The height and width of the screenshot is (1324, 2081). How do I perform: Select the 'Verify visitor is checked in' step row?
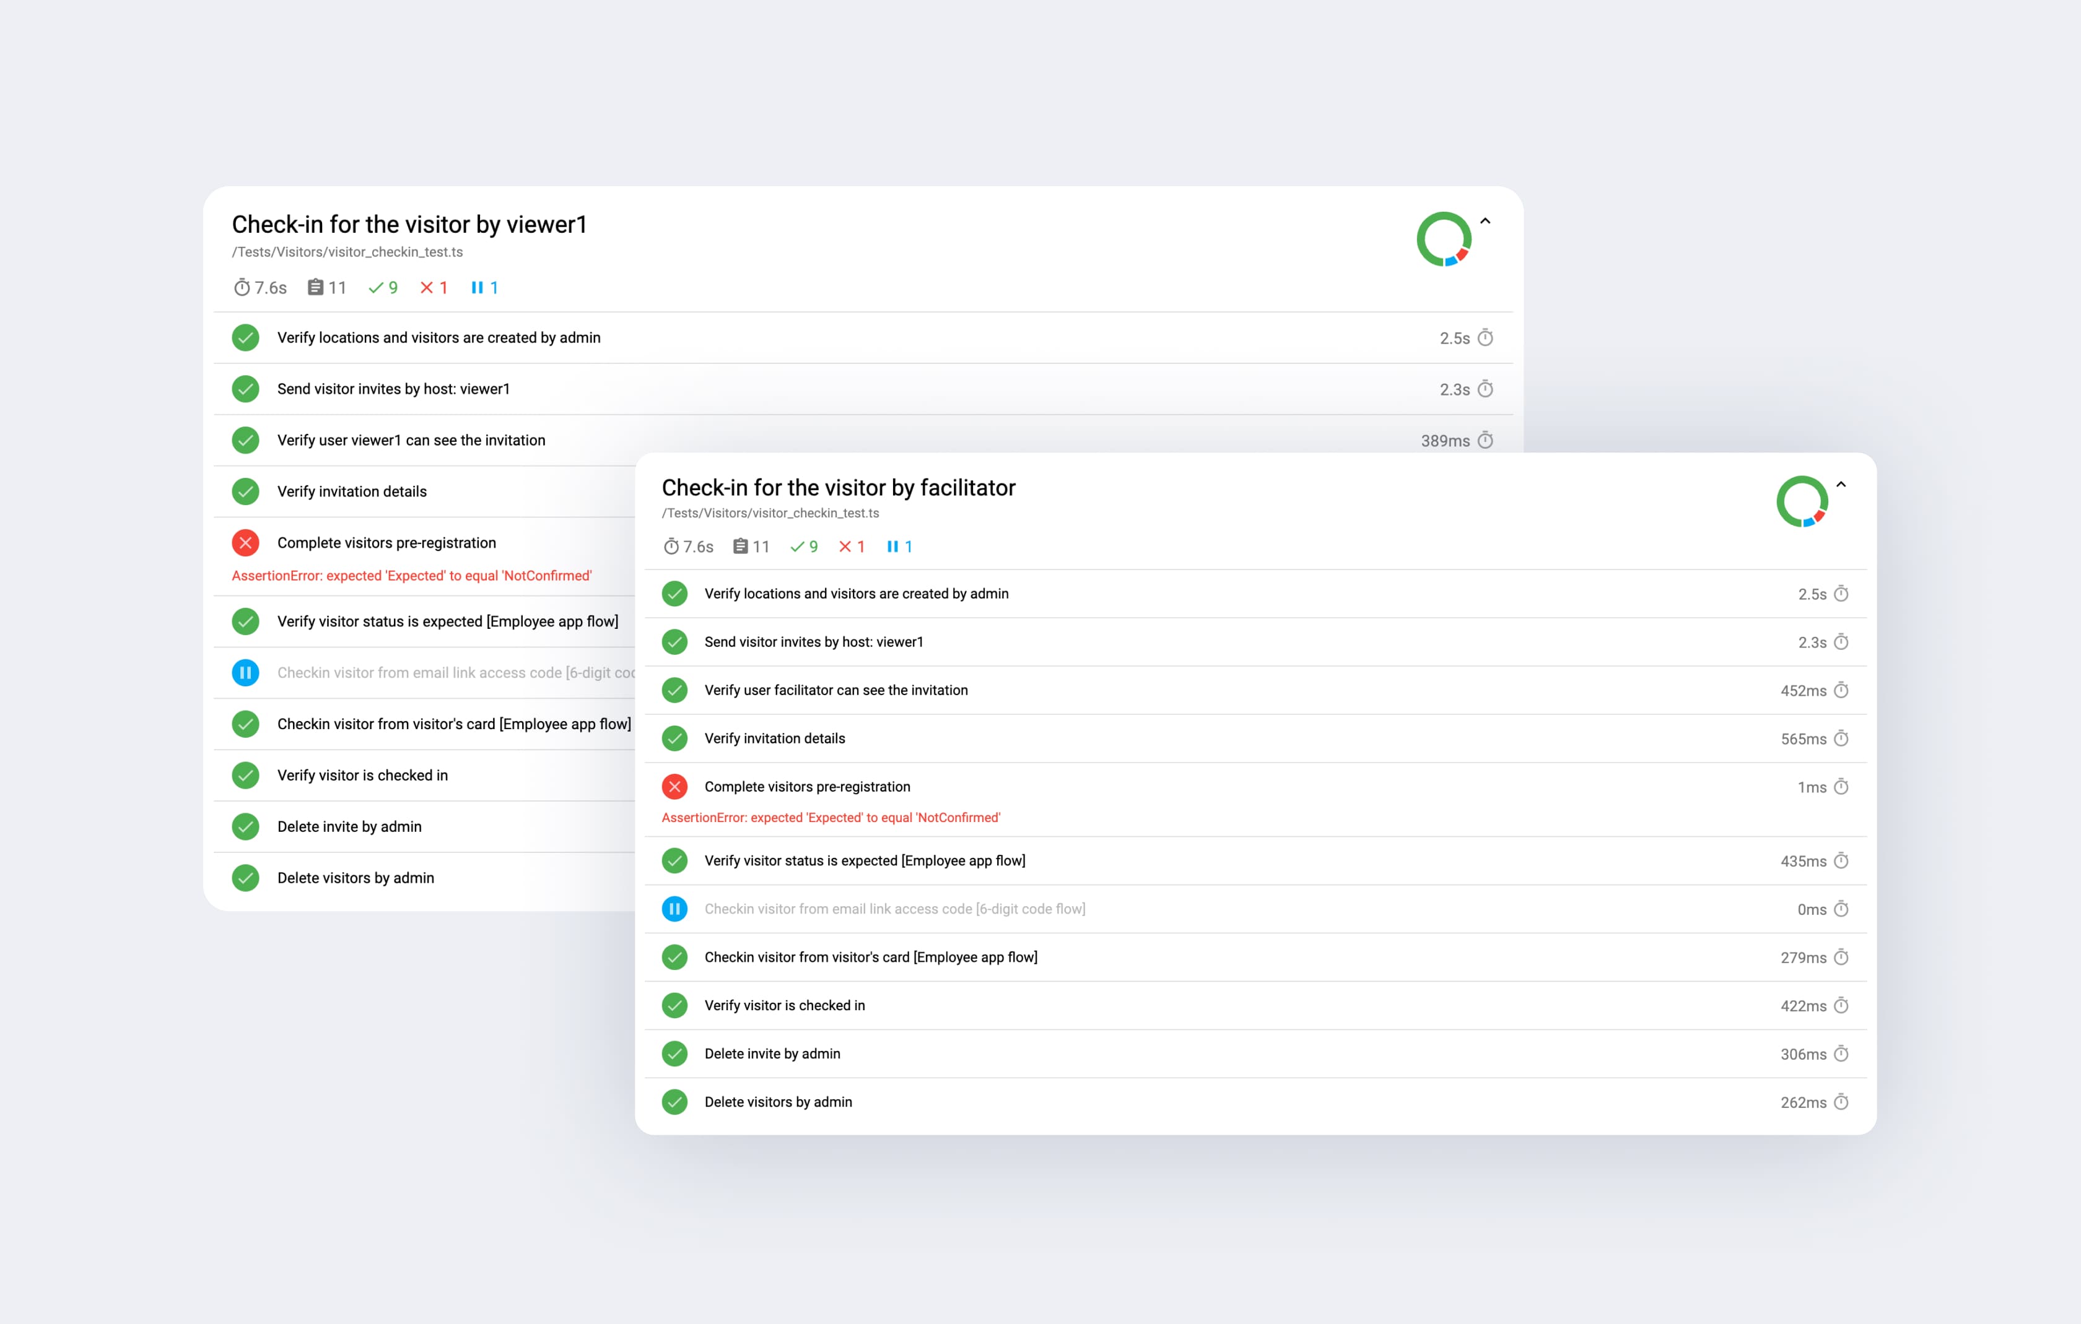pyautogui.click(x=785, y=1005)
